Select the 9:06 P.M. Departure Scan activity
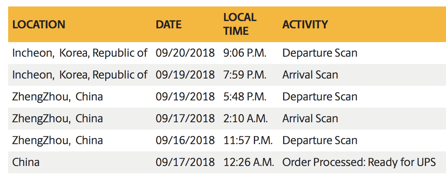The width and height of the screenshot is (446, 183). click(320, 53)
